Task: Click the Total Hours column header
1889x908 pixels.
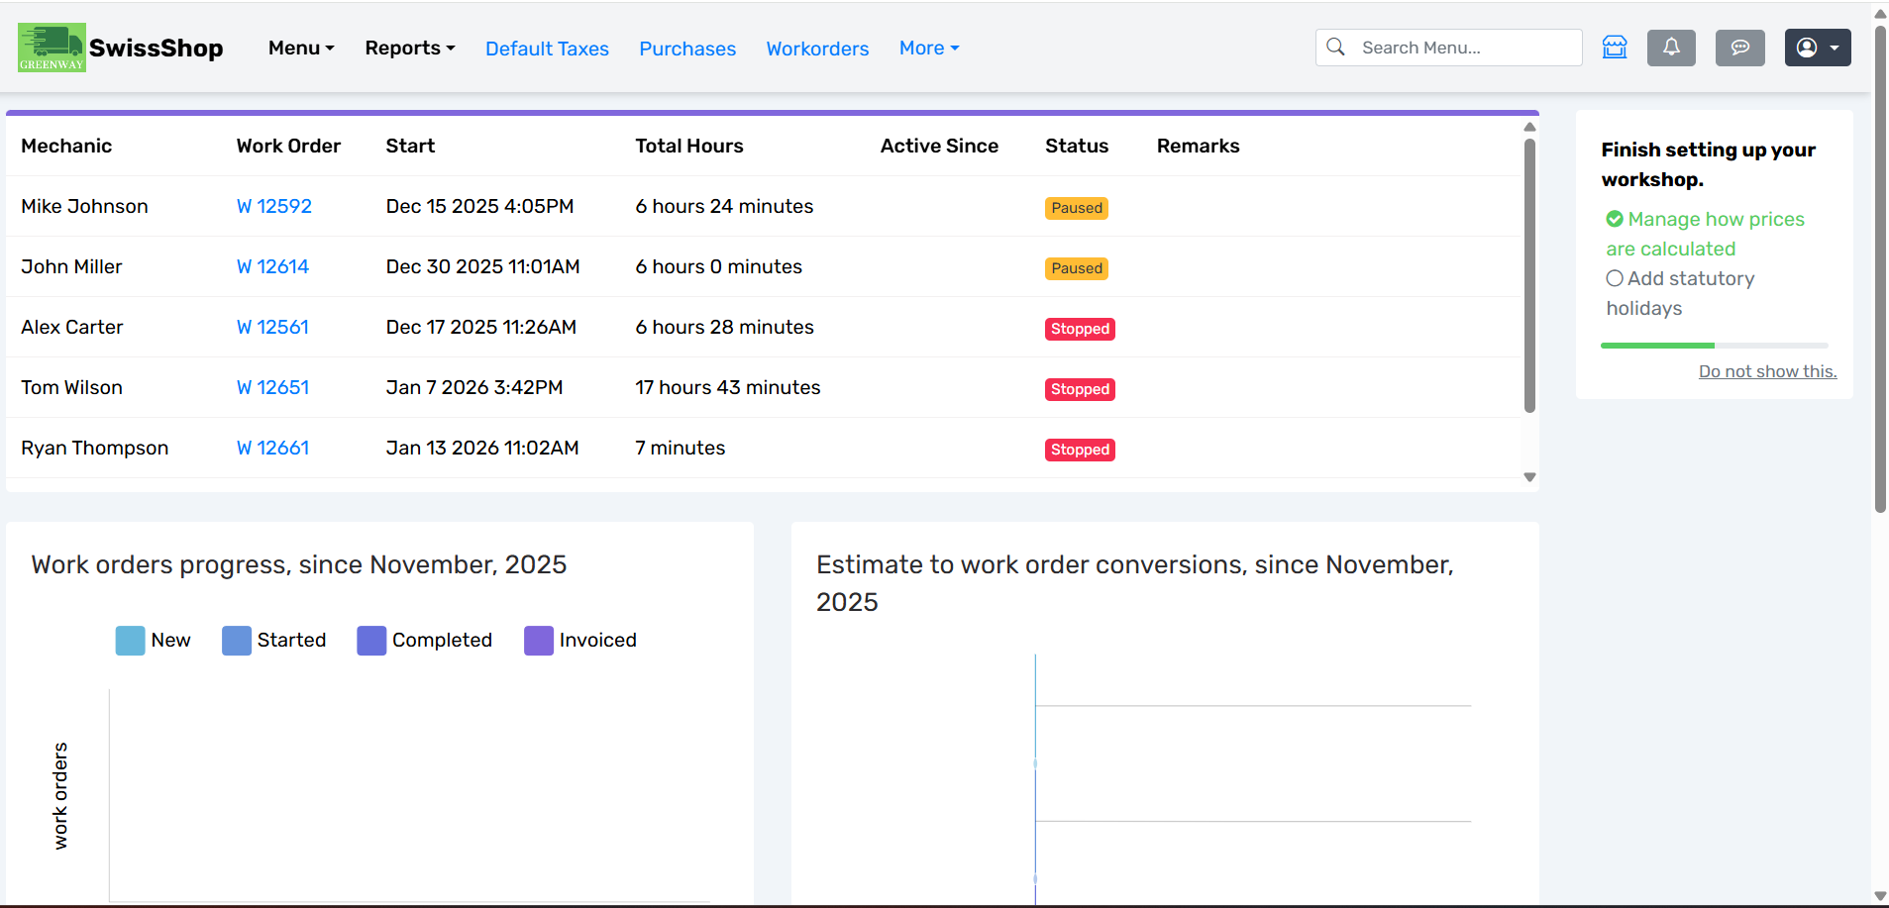Action: 689,146
